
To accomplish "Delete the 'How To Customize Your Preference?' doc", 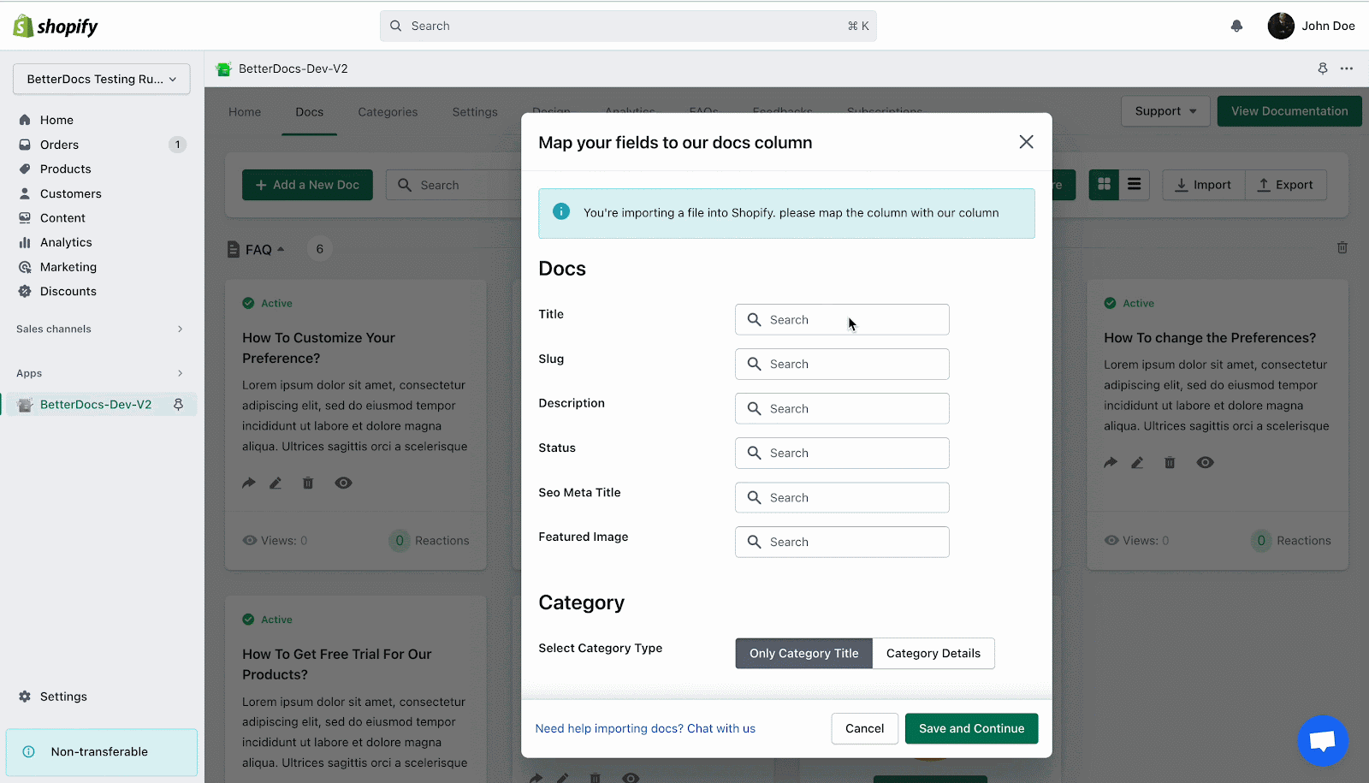I will 308,483.
